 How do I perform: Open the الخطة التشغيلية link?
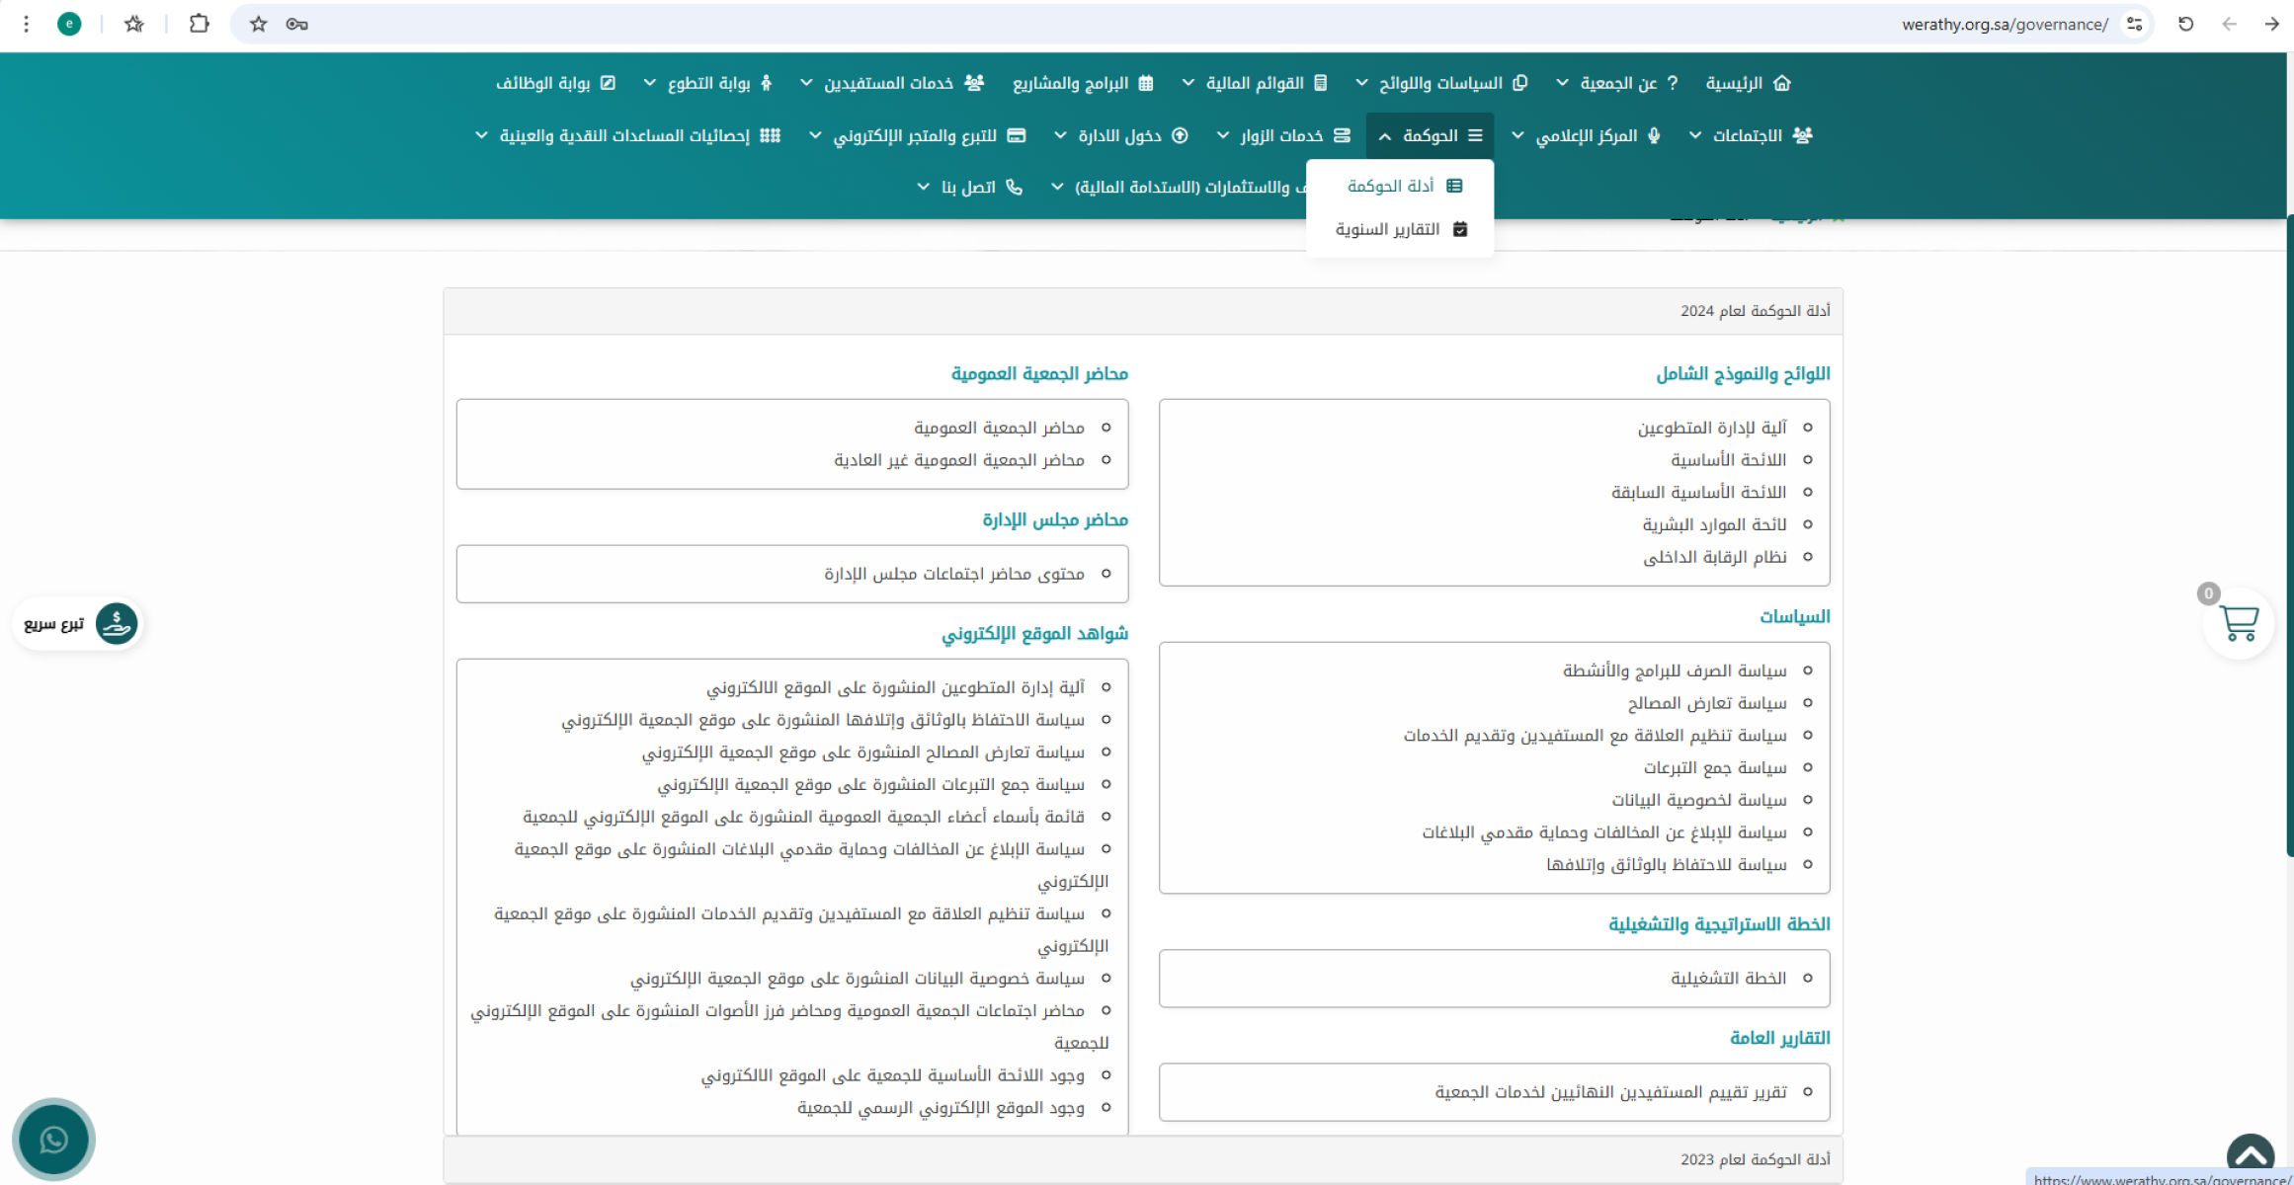click(1728, 979)
